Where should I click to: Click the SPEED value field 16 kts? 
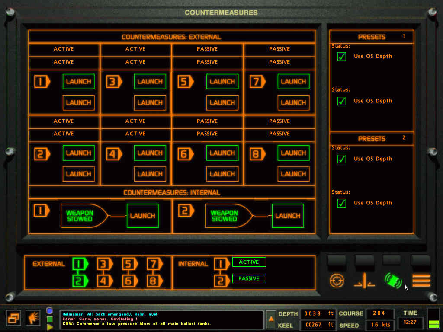(379, 325)
